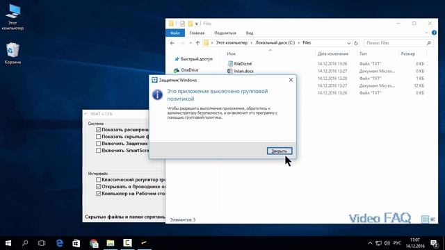Screen dimensions: 445x250
Task: Open Файл tab in Explorer ribbon
Action: [x=175, y=33]
